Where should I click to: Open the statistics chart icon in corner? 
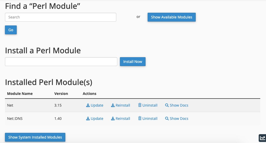[262, 138]
